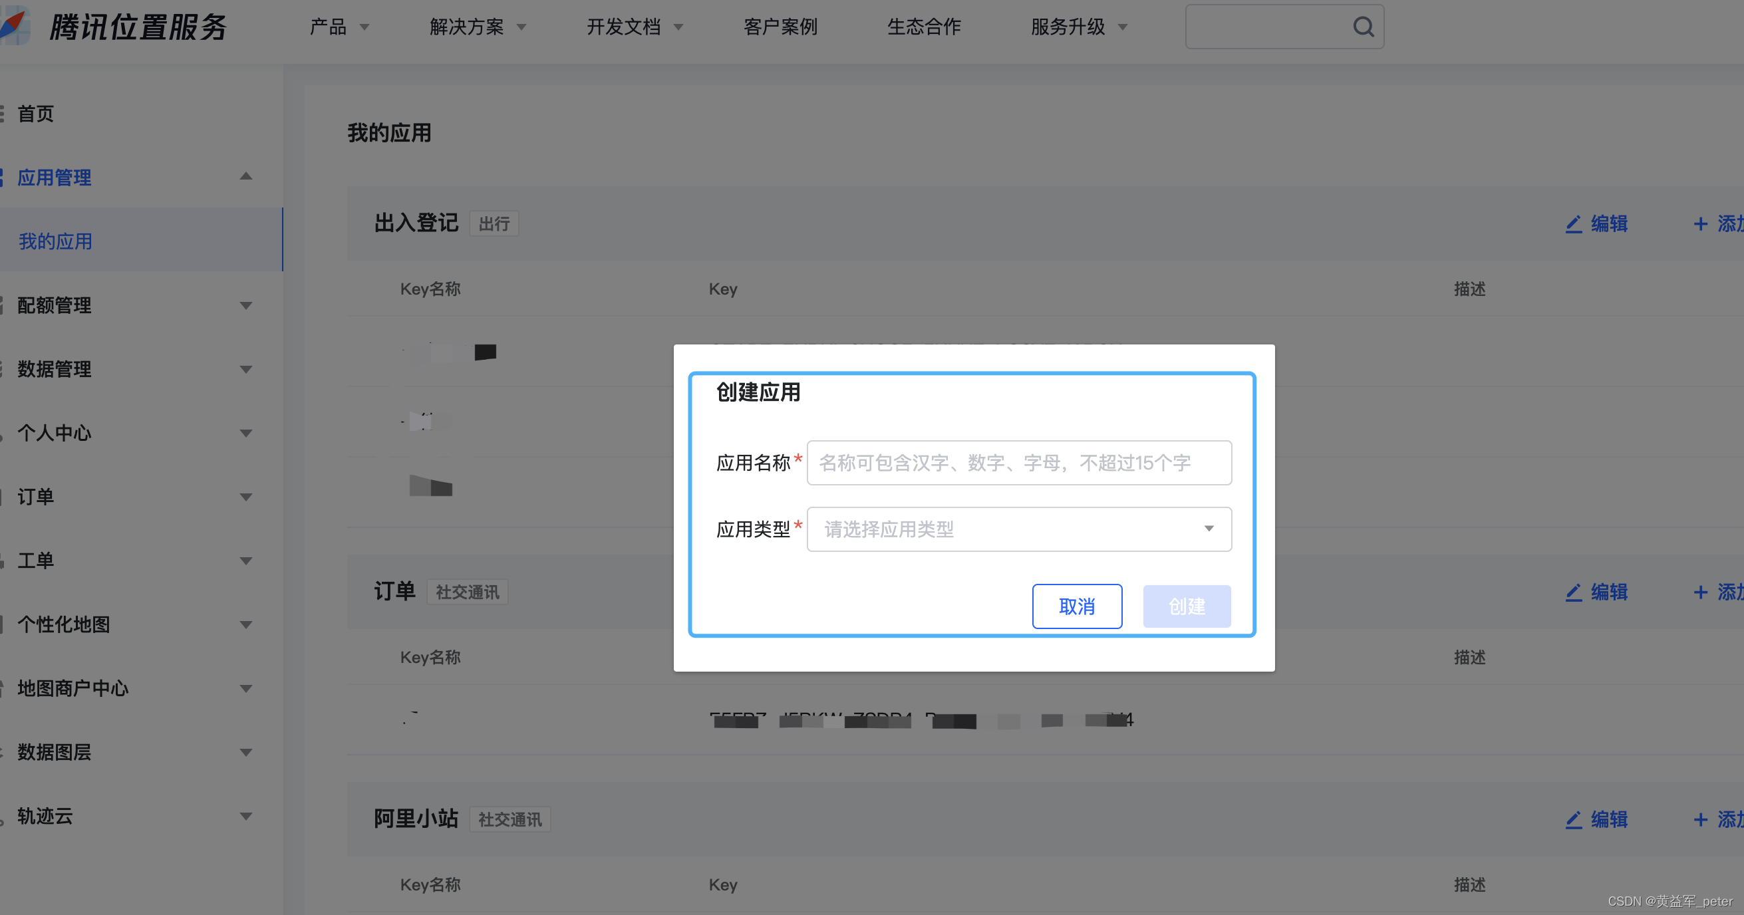The width and height of the screenshot is (1744, 915).
Task: Click edit pencil icon for 订单 app
Action: (x=1574, y=592)
